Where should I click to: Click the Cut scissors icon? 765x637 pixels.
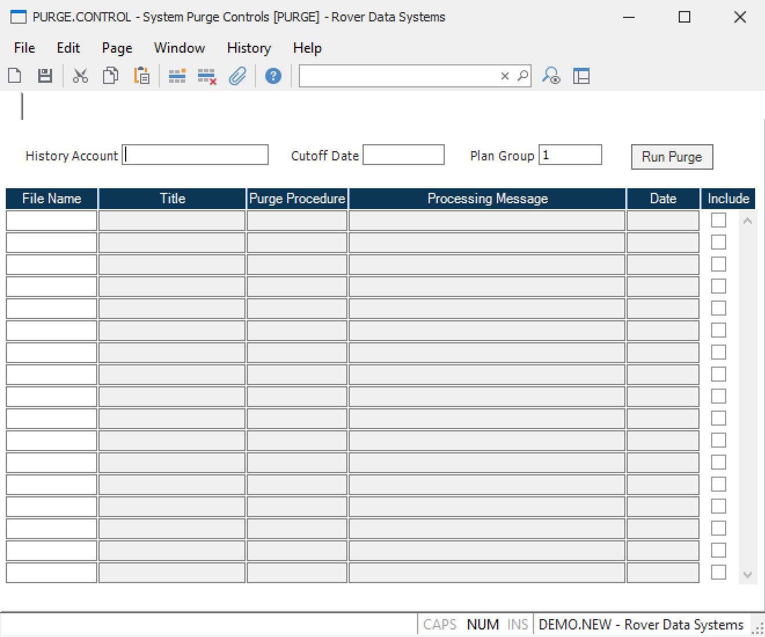tap(80, 76)
